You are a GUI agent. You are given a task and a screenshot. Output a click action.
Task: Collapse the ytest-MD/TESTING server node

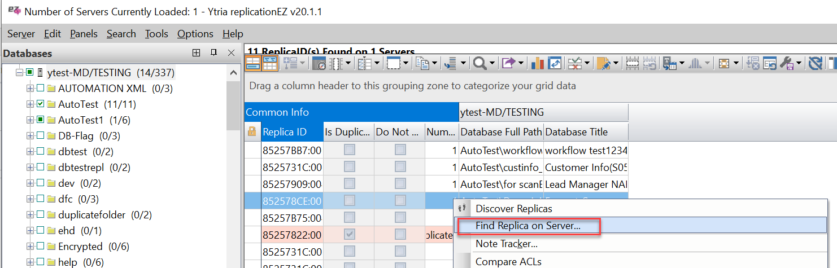tap(20, 73)
